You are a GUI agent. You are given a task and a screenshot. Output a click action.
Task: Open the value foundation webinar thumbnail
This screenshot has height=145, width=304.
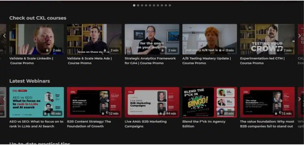click(x=267, y=102)
